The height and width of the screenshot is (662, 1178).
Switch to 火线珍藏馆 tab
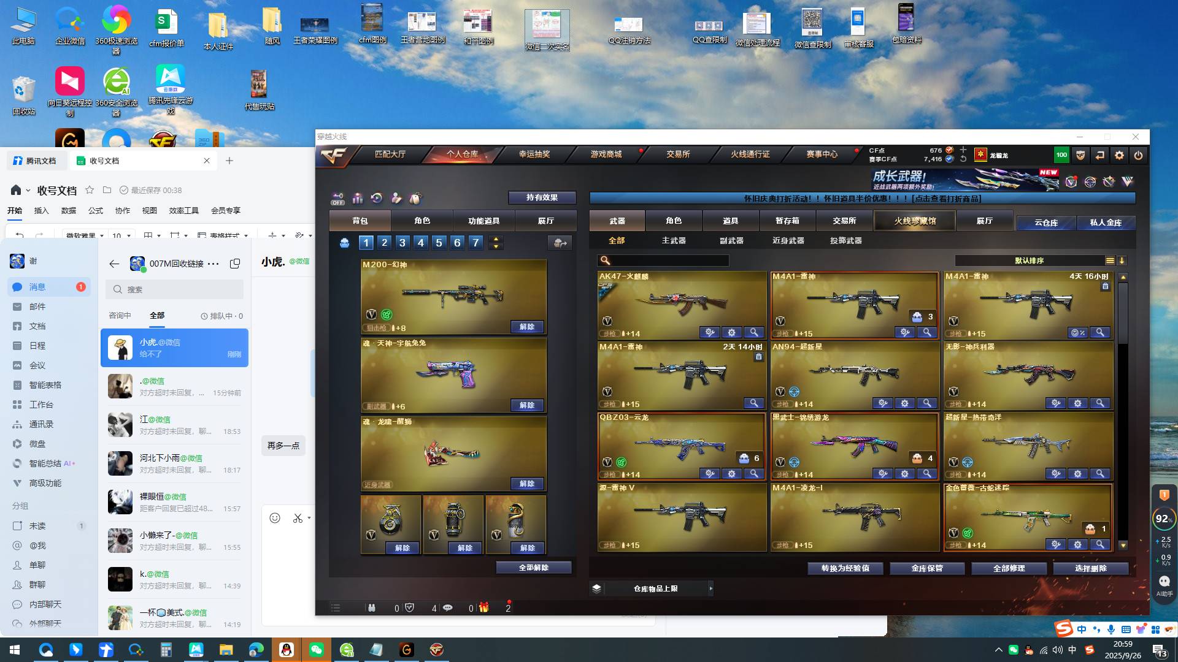click(x=915, y=221)
